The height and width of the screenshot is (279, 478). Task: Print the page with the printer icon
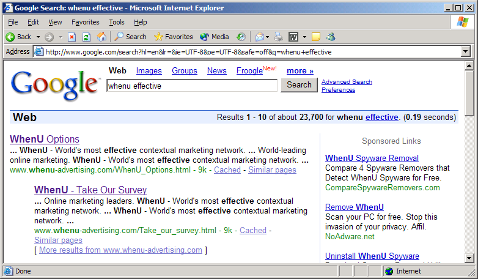[x=278, y=37]
